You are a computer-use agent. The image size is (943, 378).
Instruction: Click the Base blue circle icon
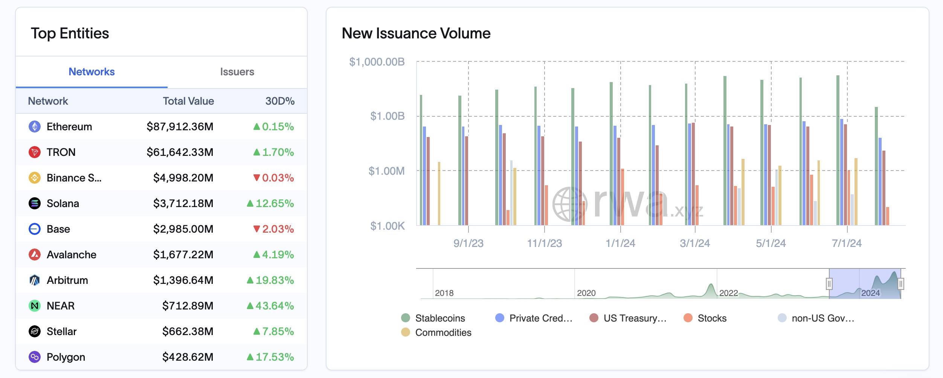(x=35, y=229)
